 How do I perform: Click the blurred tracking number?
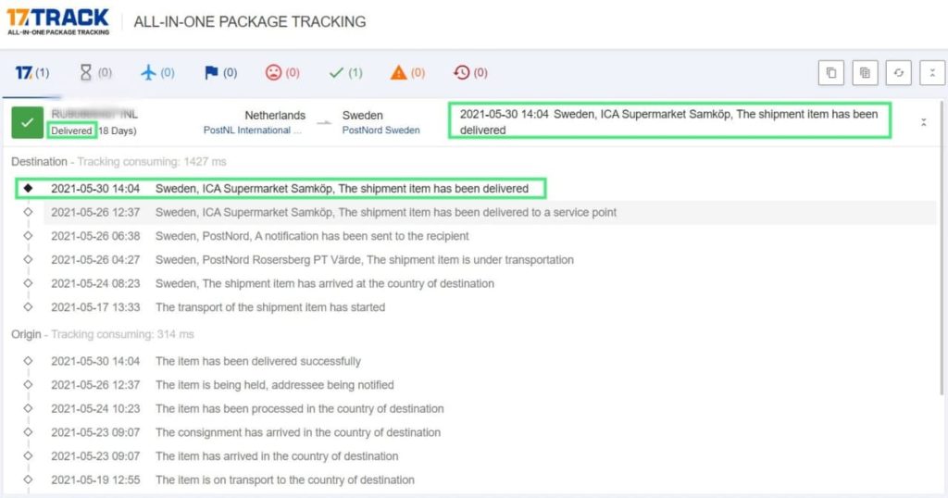[x=94, y=114]
